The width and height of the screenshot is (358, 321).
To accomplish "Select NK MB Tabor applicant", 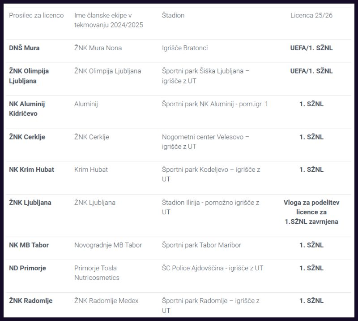I will pyautogui.click(x=29, y=245).
